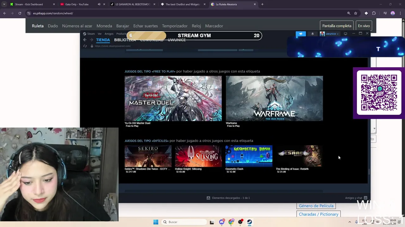Click the Pantalla completa button
The image size is (405, 227).
pyautogui.click(x=337, y=26)
